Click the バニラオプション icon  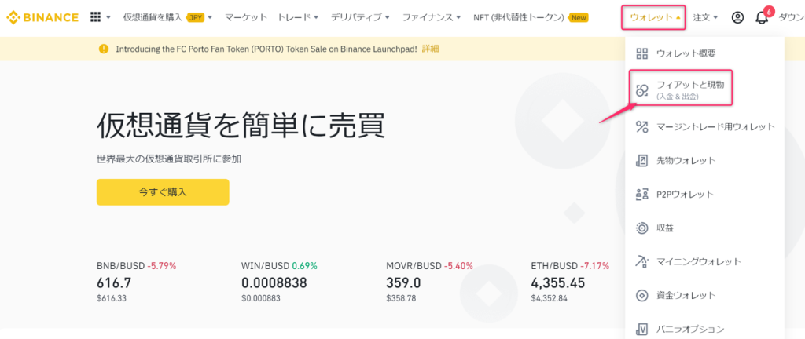pyautogui.click(x=641, y=328)
